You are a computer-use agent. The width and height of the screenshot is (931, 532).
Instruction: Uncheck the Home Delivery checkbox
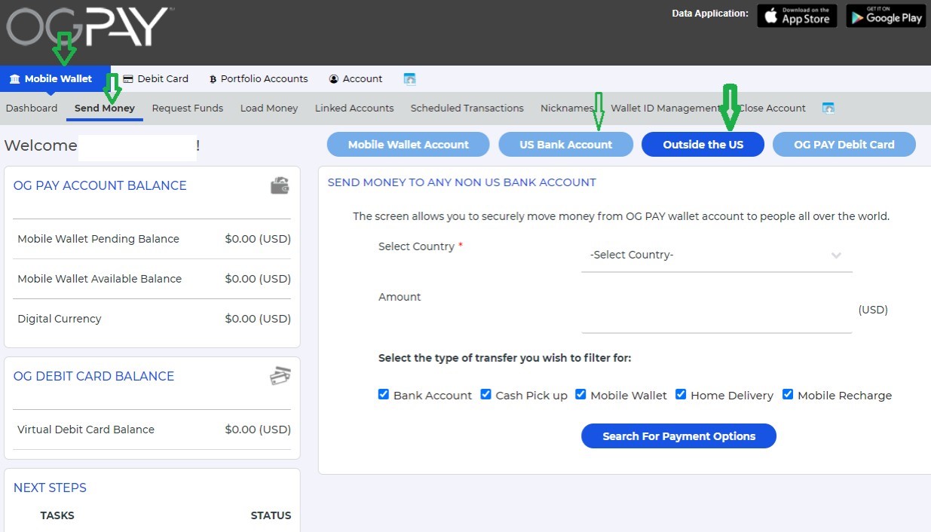coord(681,394)
